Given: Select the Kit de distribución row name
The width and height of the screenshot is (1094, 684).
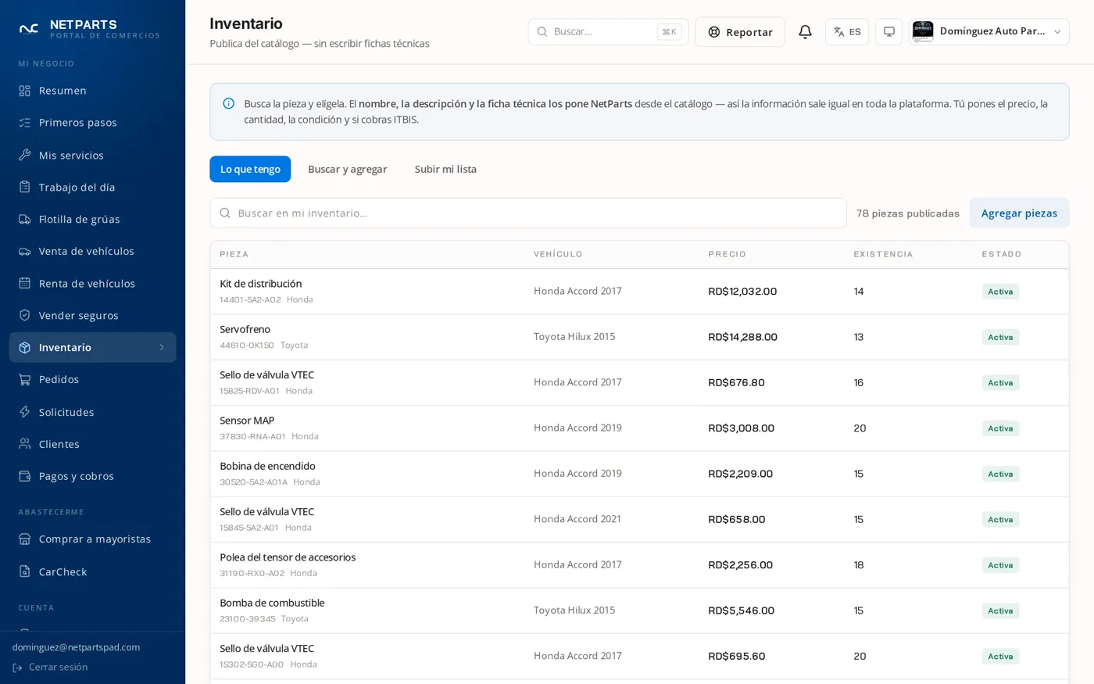Looking at the screenshot, I should [260, 284].
